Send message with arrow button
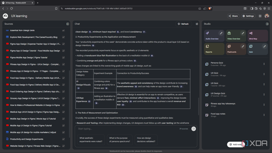Screen dimensions: 272x153 [194, 129]
